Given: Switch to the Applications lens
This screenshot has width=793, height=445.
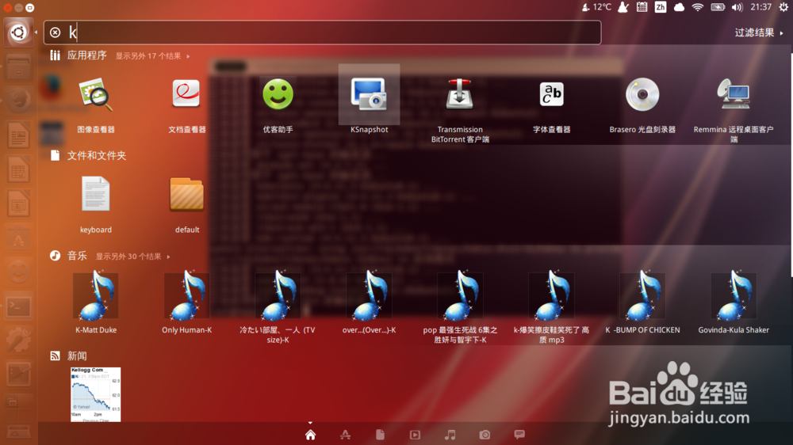Looking at the screenshot, I should click(346, 435).
